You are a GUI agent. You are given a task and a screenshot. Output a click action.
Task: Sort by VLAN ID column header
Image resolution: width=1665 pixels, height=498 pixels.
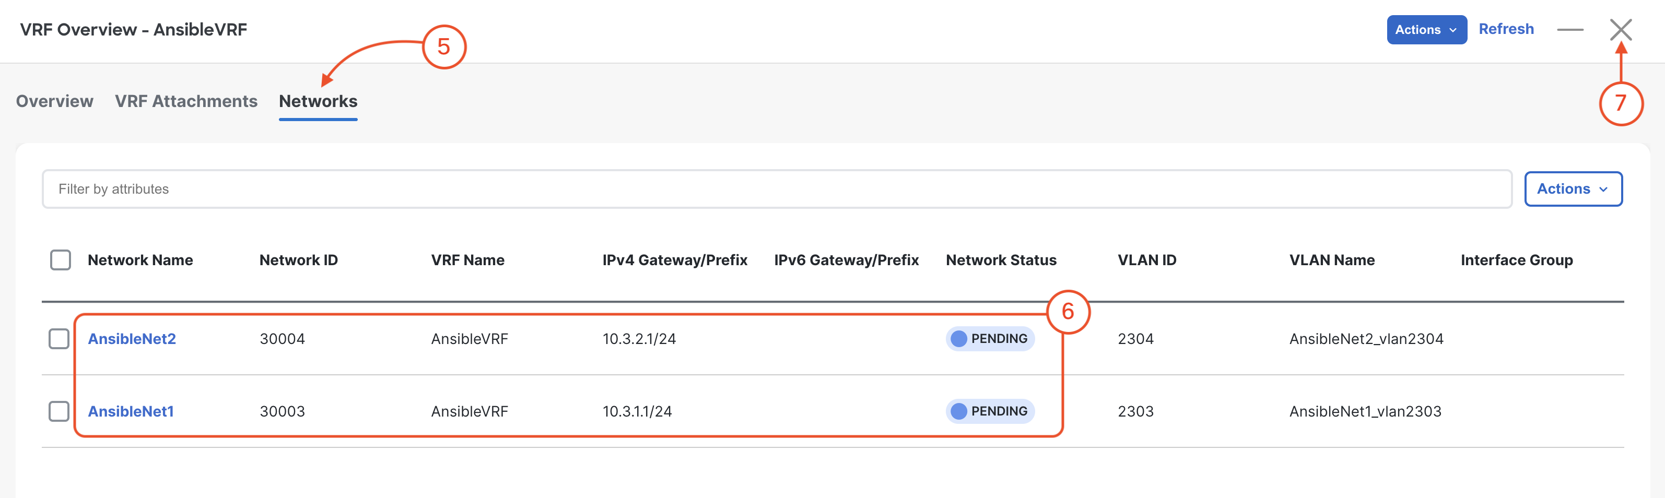pyautogui.click(x=1147, y=259)
